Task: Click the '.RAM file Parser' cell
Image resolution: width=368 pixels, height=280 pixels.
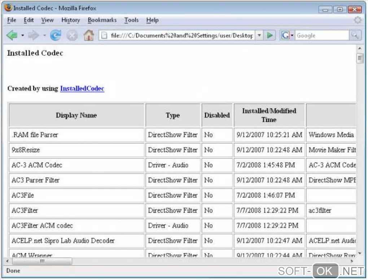Action: click(76, 135)
